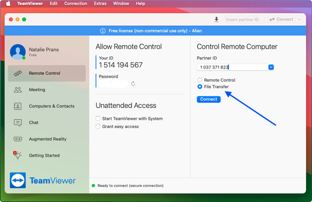This screenshot has height=202, width=312.
Task: Open the Getting Started lightbulb icon
Action: coord(18,155)
